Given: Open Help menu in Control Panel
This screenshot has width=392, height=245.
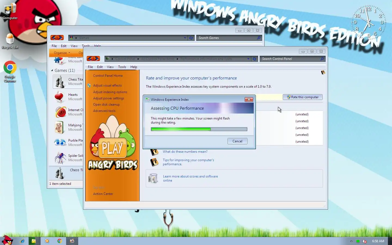Looking at the screenshot, I should point(134,67).
